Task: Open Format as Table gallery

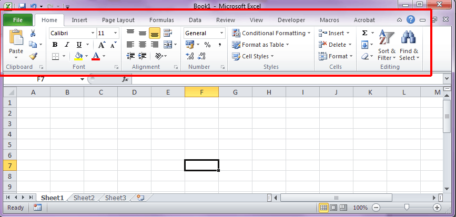Action: [x=260, y=45]
